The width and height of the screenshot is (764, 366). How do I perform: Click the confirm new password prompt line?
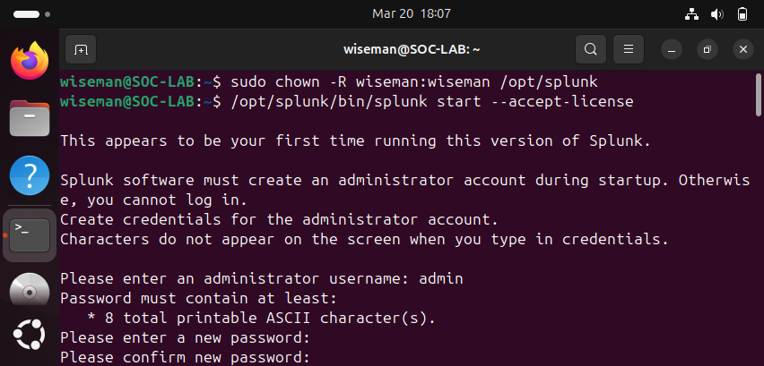185,358
